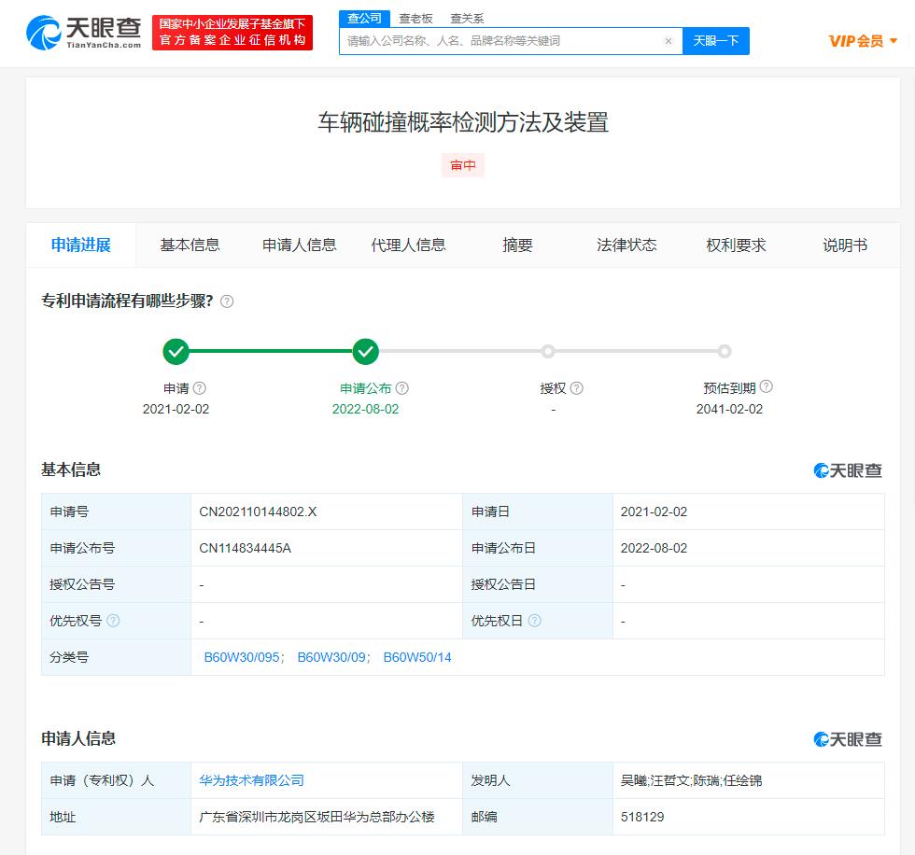Select the 摘要 tab
This screenshot has width=915, height=855.
click(x=517, y=245)
